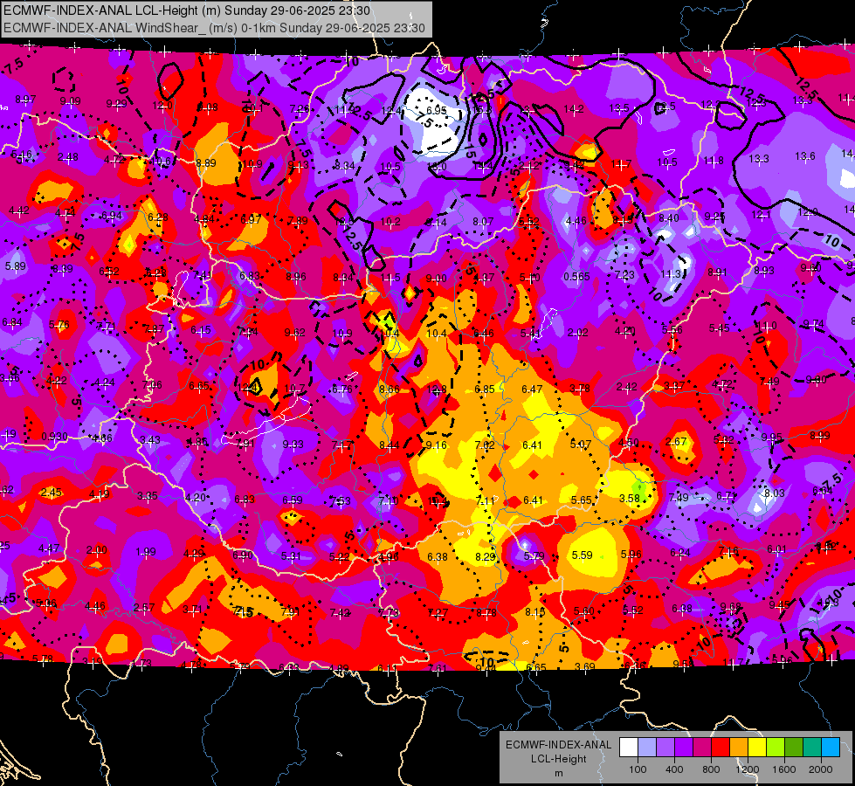Click the map value 2.57
This screenshot has width=855, height=786.
tap(143, 607)
